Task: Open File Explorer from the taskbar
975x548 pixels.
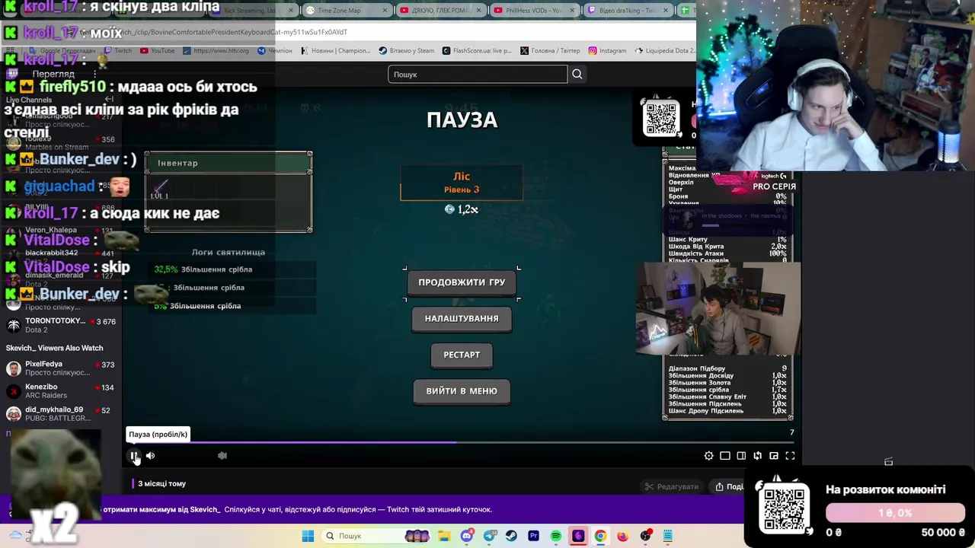Action: [x=445, y=536]
